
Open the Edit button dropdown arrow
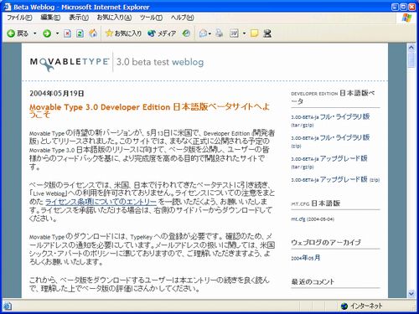tap(244, 33)
